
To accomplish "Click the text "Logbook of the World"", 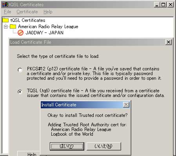I will [x=72, y=134].
